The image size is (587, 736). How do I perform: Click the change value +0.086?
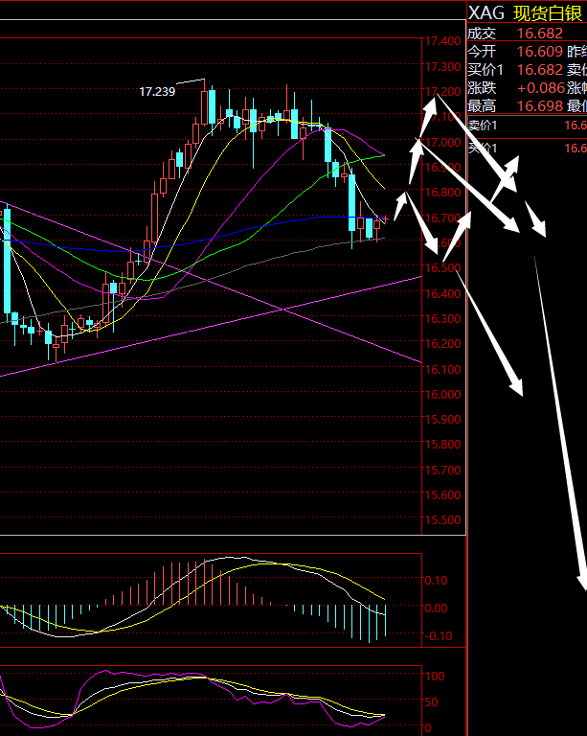point(541,88)
